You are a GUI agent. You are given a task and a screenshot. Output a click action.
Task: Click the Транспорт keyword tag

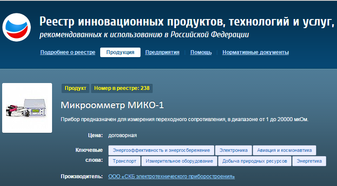click(x=124, y=161)
